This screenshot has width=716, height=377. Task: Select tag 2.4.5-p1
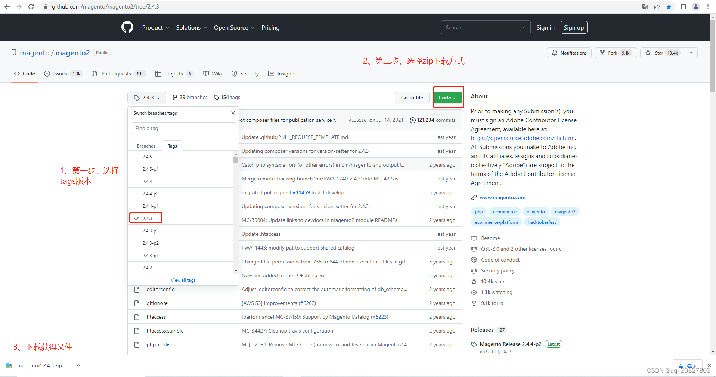[180, 169]
